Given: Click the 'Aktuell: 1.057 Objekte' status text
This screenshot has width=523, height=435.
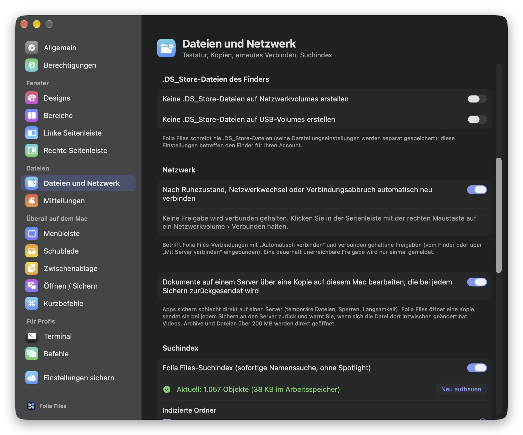Looking at the screenshot, I should 258,389.
